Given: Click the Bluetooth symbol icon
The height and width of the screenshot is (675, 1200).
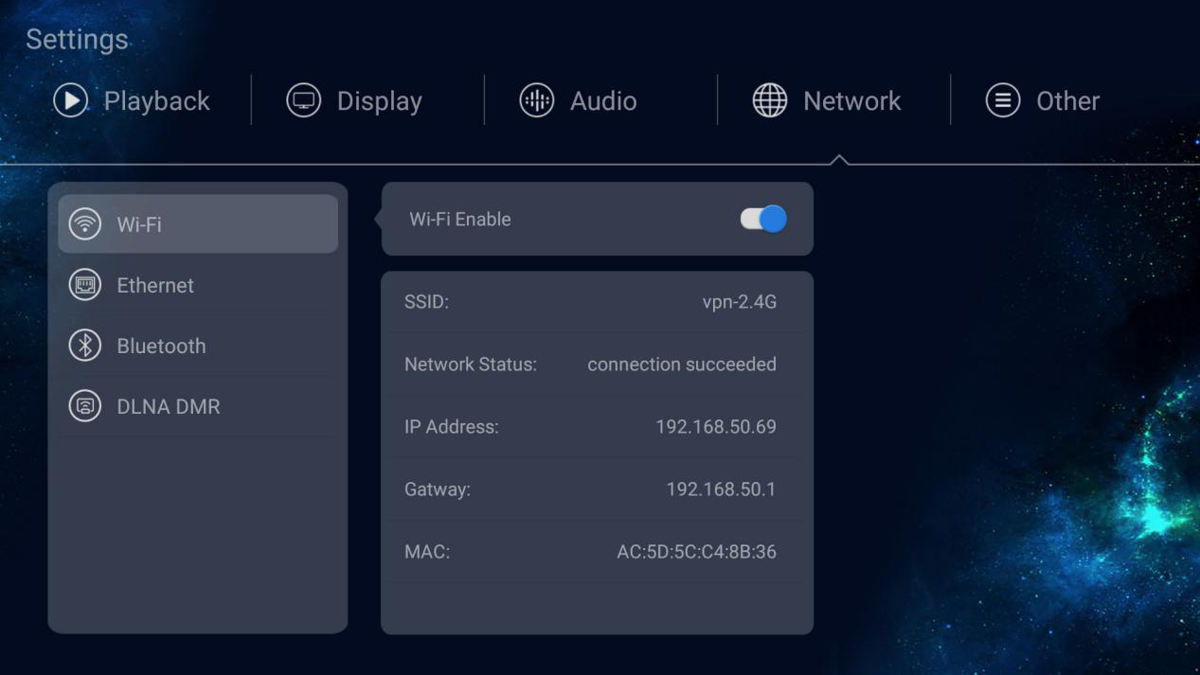Looking at the screenshot, I should coord(85,346).
